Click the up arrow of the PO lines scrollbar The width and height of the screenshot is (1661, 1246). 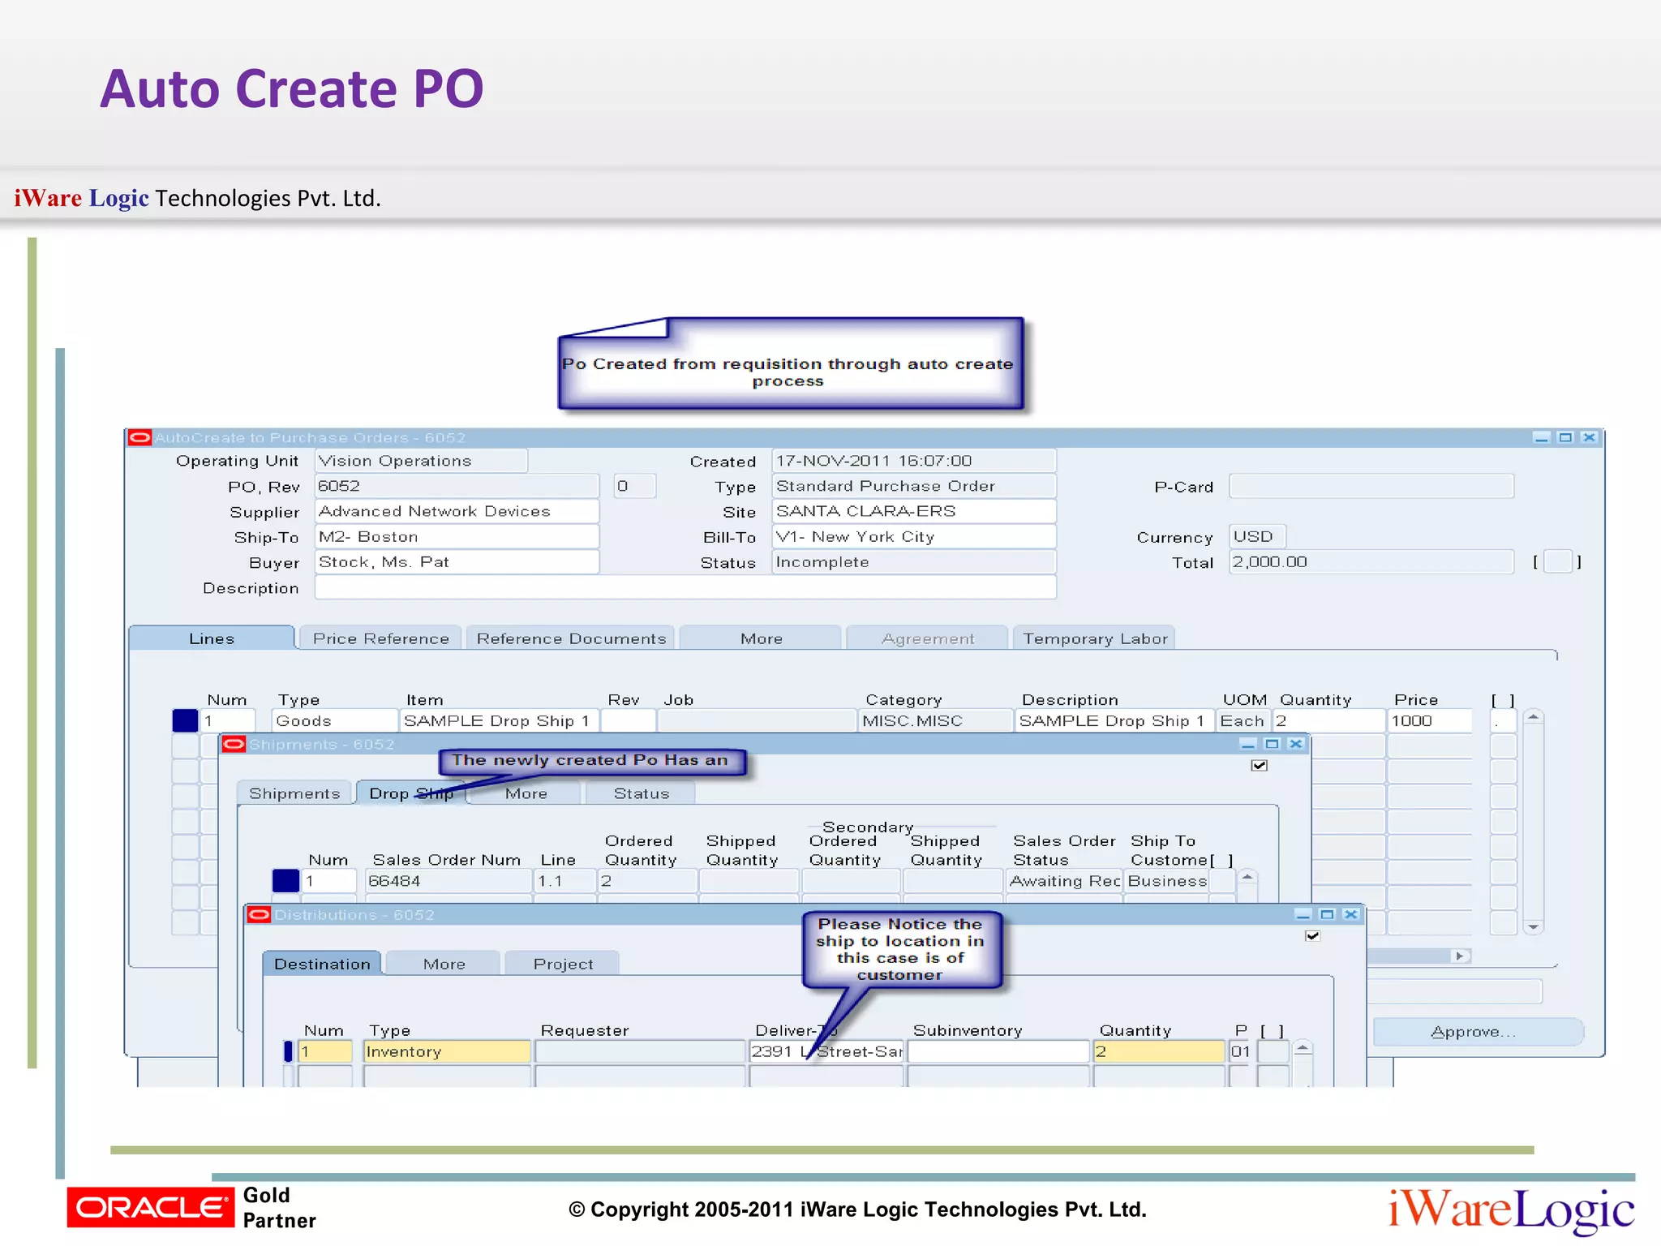pyautogui.click(x=1533, y=717)
